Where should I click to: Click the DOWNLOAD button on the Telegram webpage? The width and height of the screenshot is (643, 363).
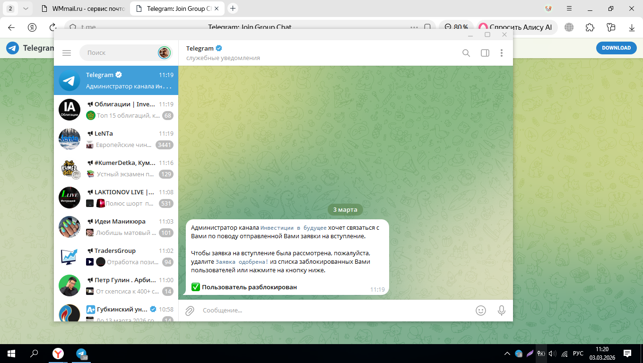616,48
